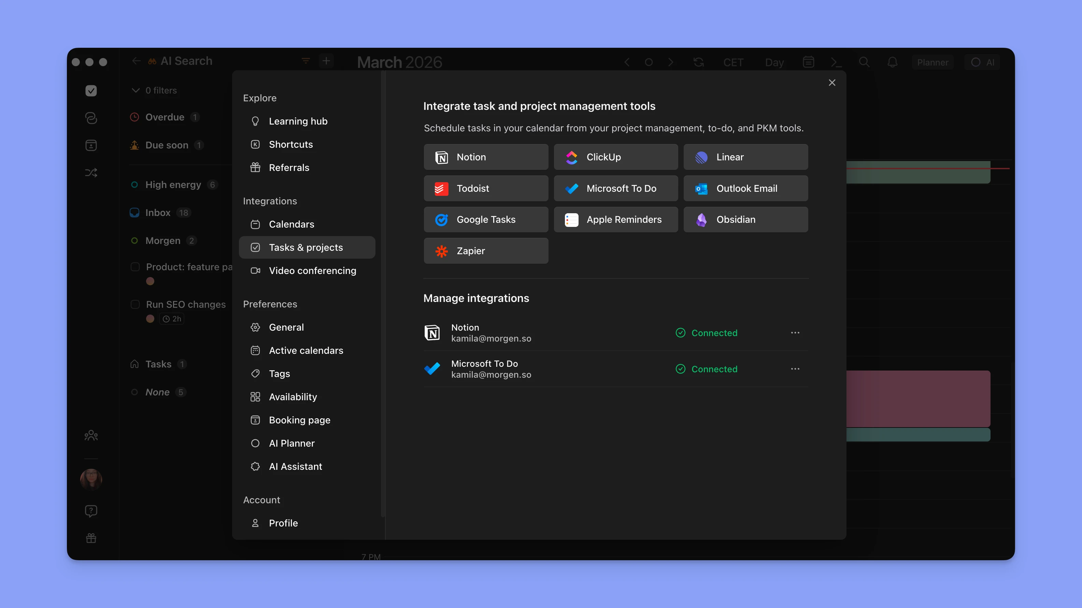Click the teams/people icon in the lower sidebar
Viewport: 1082px width, 608px height.
[x=91, y=435]
